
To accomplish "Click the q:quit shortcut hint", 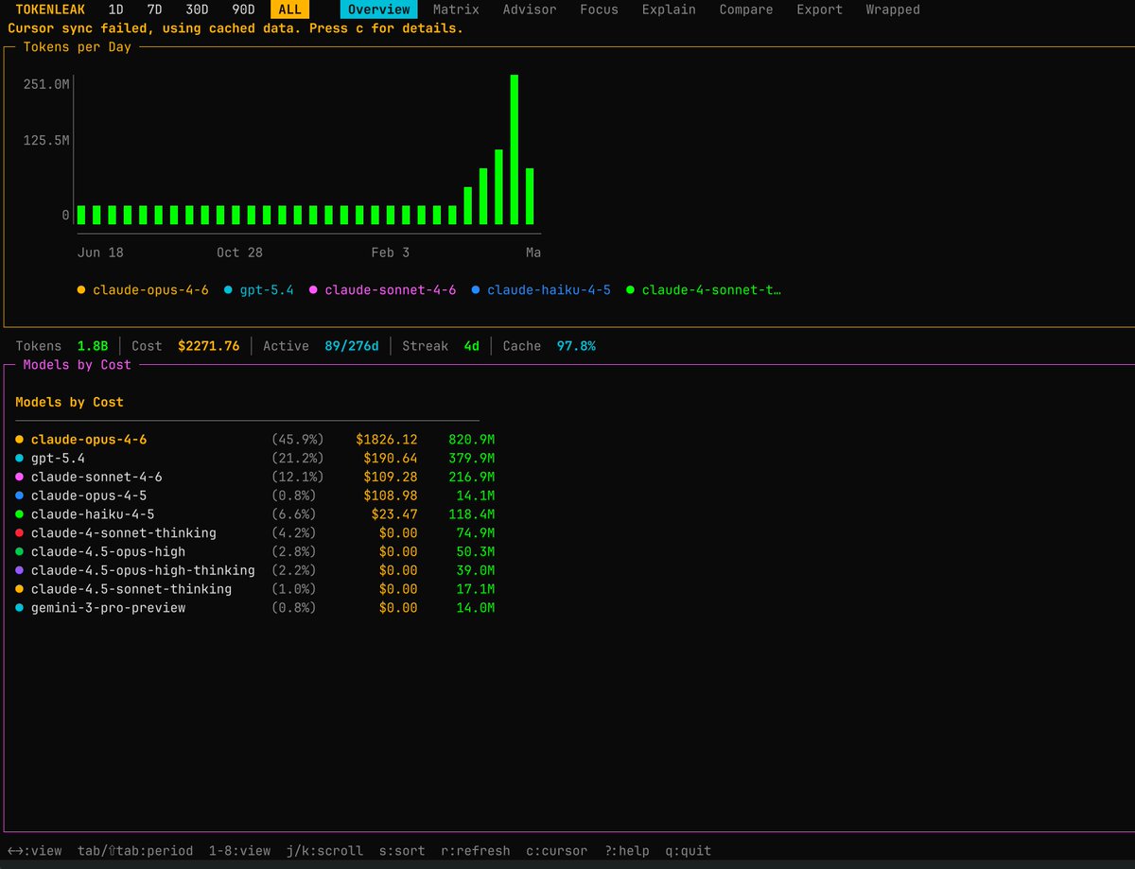I will pyautogui.click(x=689, y=851).
